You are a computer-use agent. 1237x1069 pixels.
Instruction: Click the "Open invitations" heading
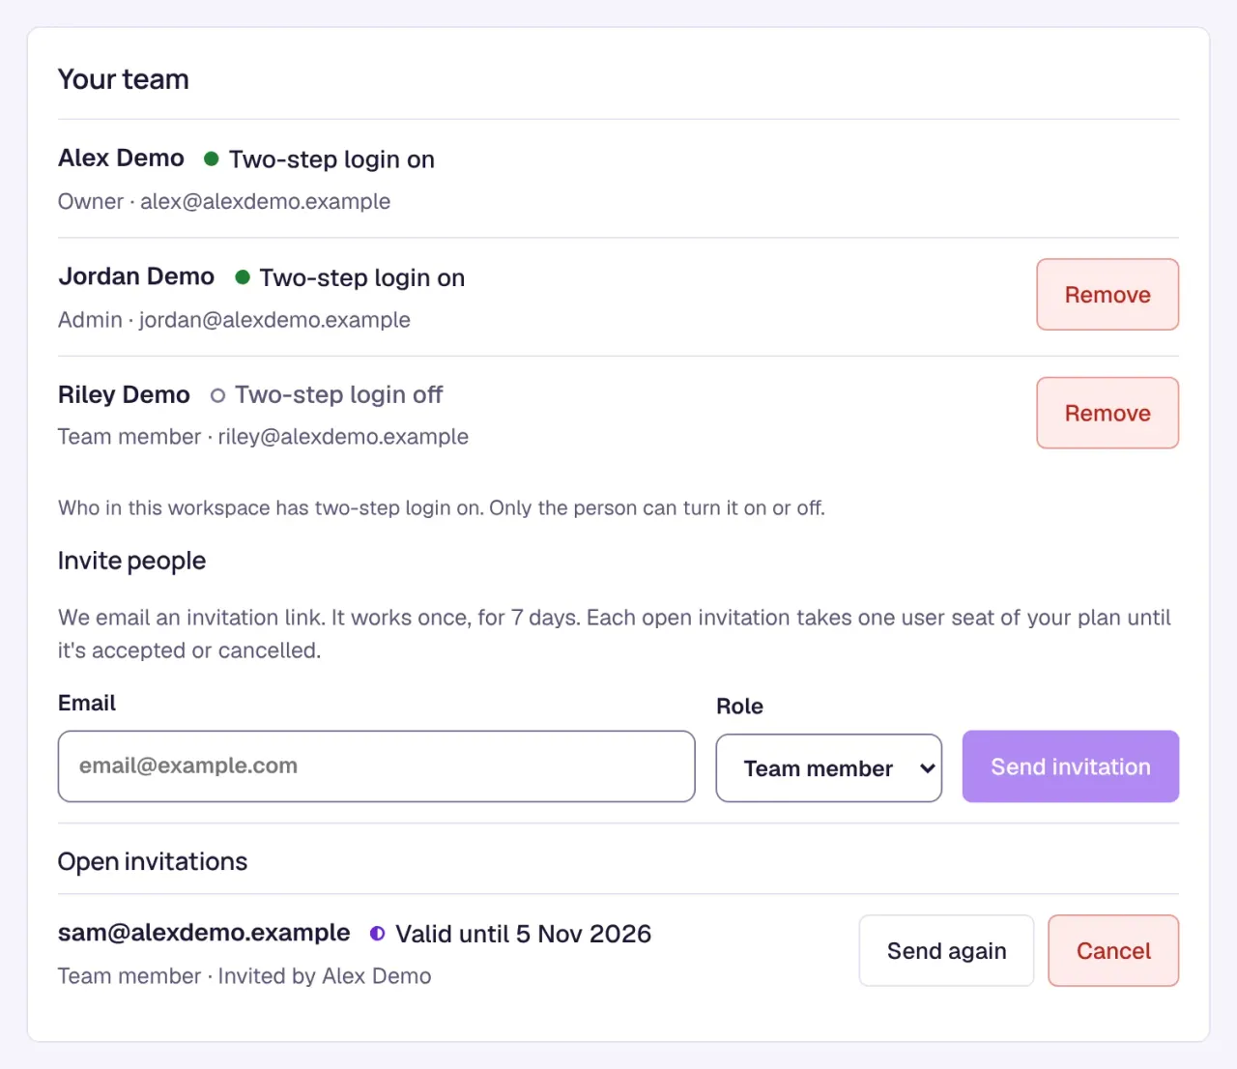(153, 861)
